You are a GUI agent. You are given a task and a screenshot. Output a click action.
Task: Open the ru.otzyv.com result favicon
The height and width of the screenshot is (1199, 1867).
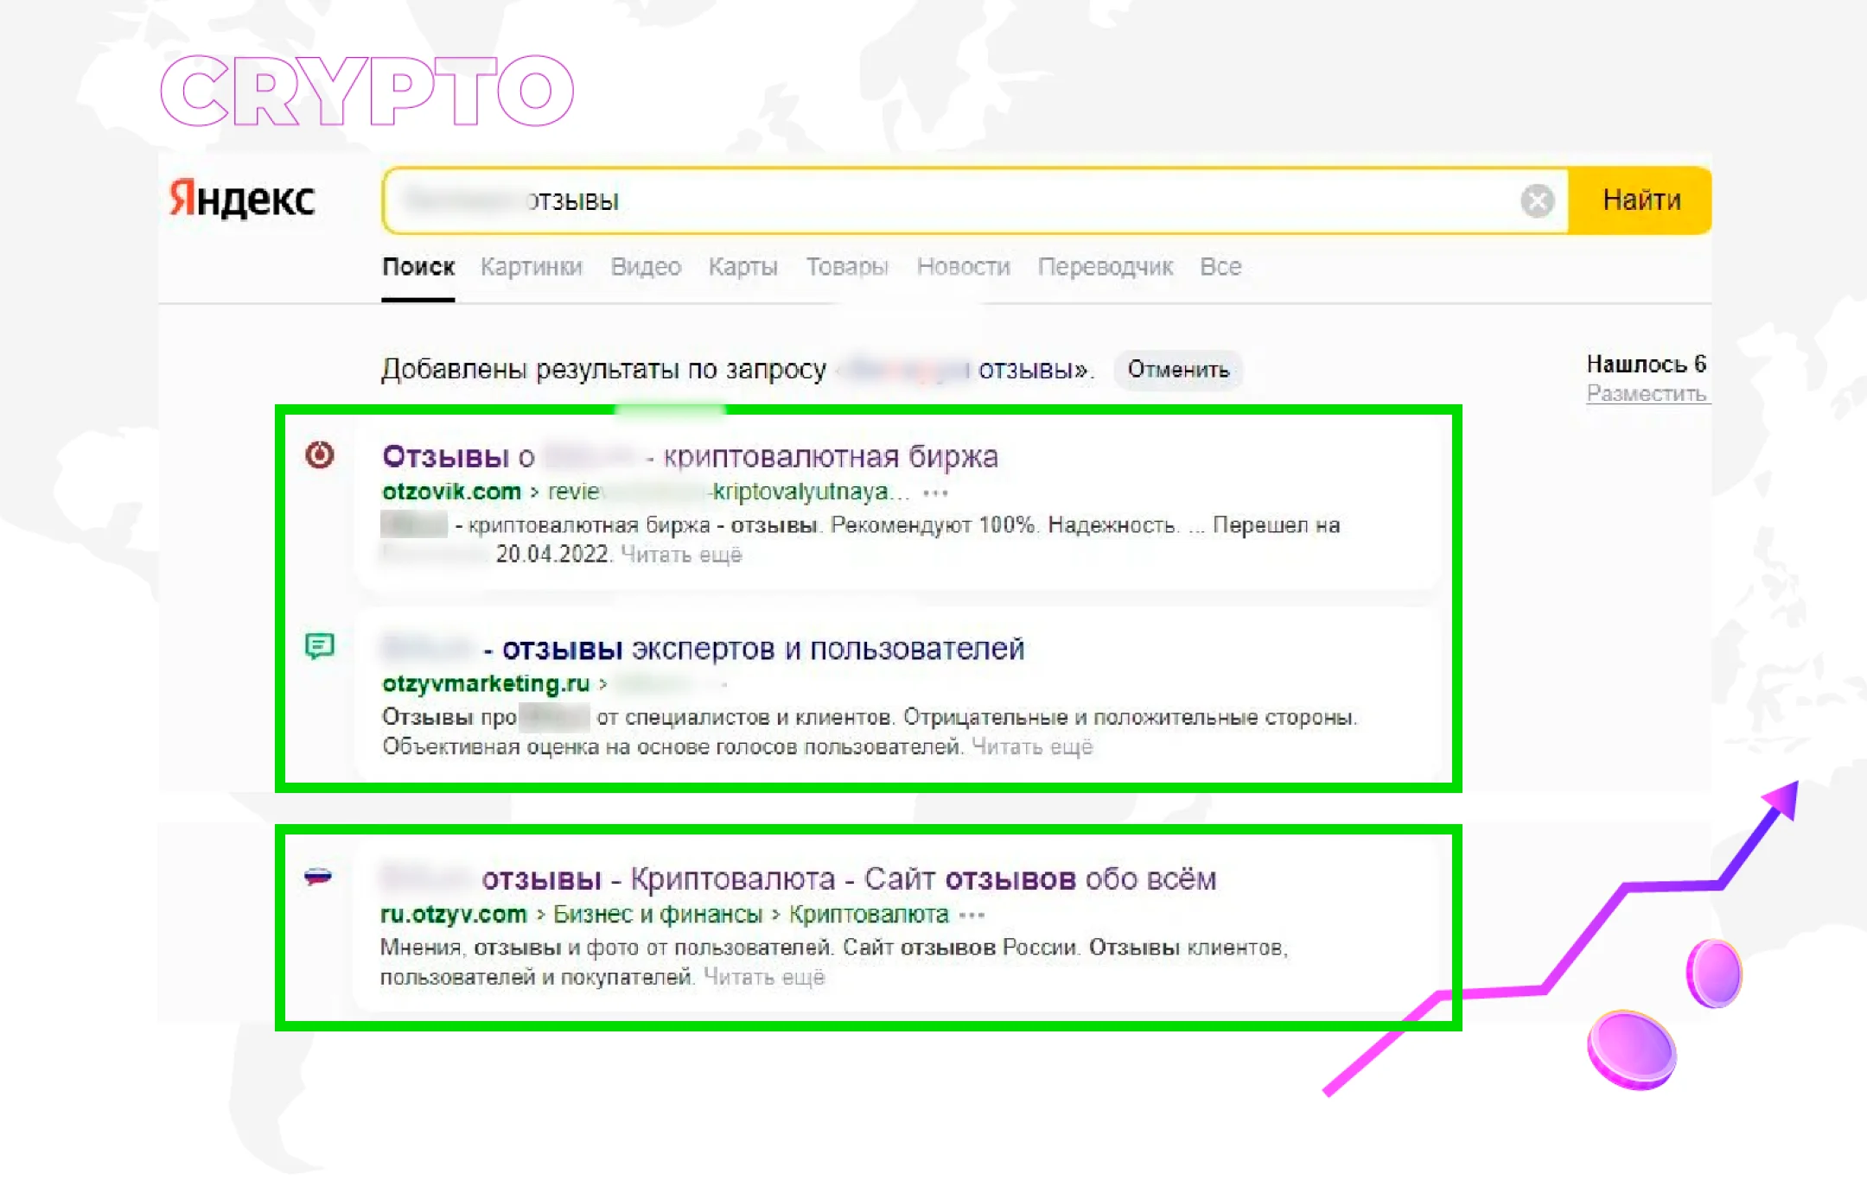pos(318,877)
